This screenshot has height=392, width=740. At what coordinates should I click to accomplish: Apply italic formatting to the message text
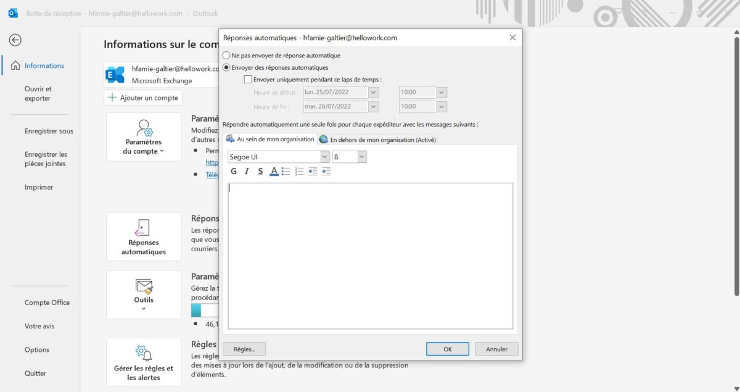tap(247, 171)
